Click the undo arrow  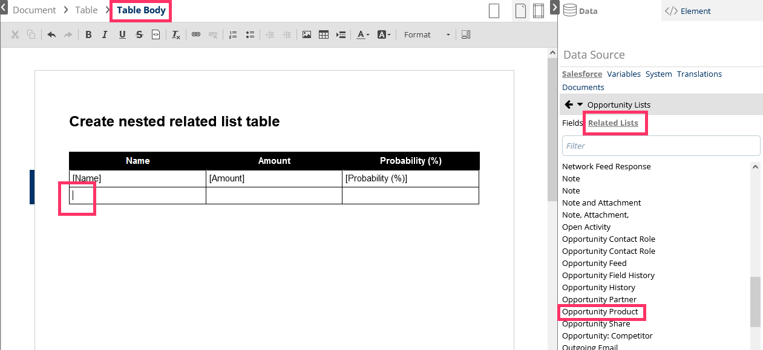[x=51, y=35]
